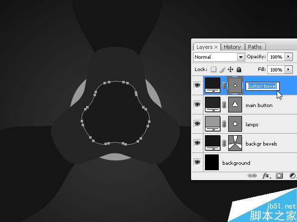Close the Layers tab with its X
This screenshot has width=297, height=222.
tap(216, 47)
